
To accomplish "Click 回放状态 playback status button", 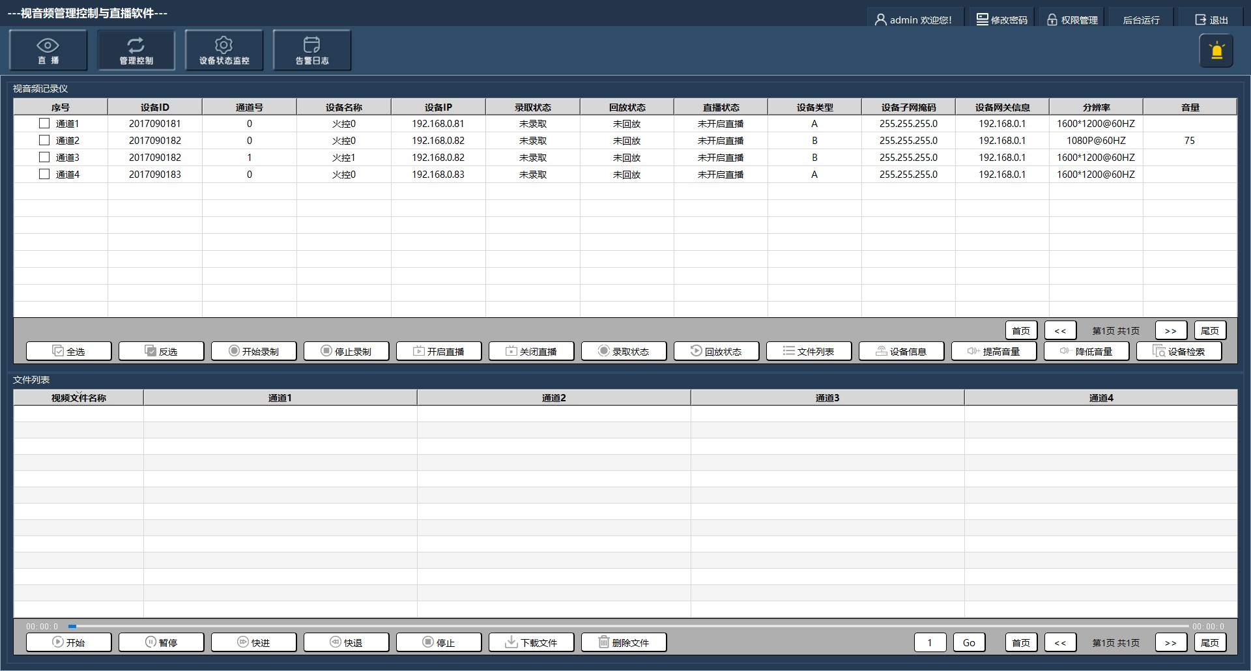I will point(717,351).
